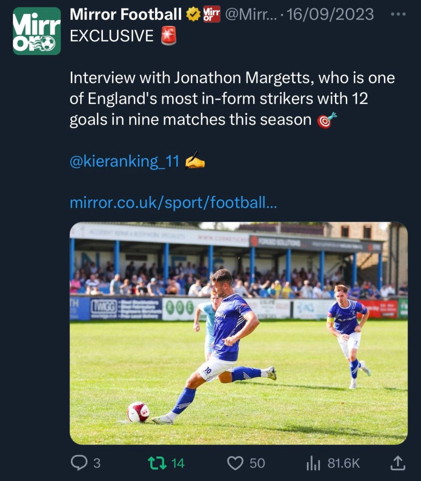Open tweet analytics via the views bar icon

(313, 464)
